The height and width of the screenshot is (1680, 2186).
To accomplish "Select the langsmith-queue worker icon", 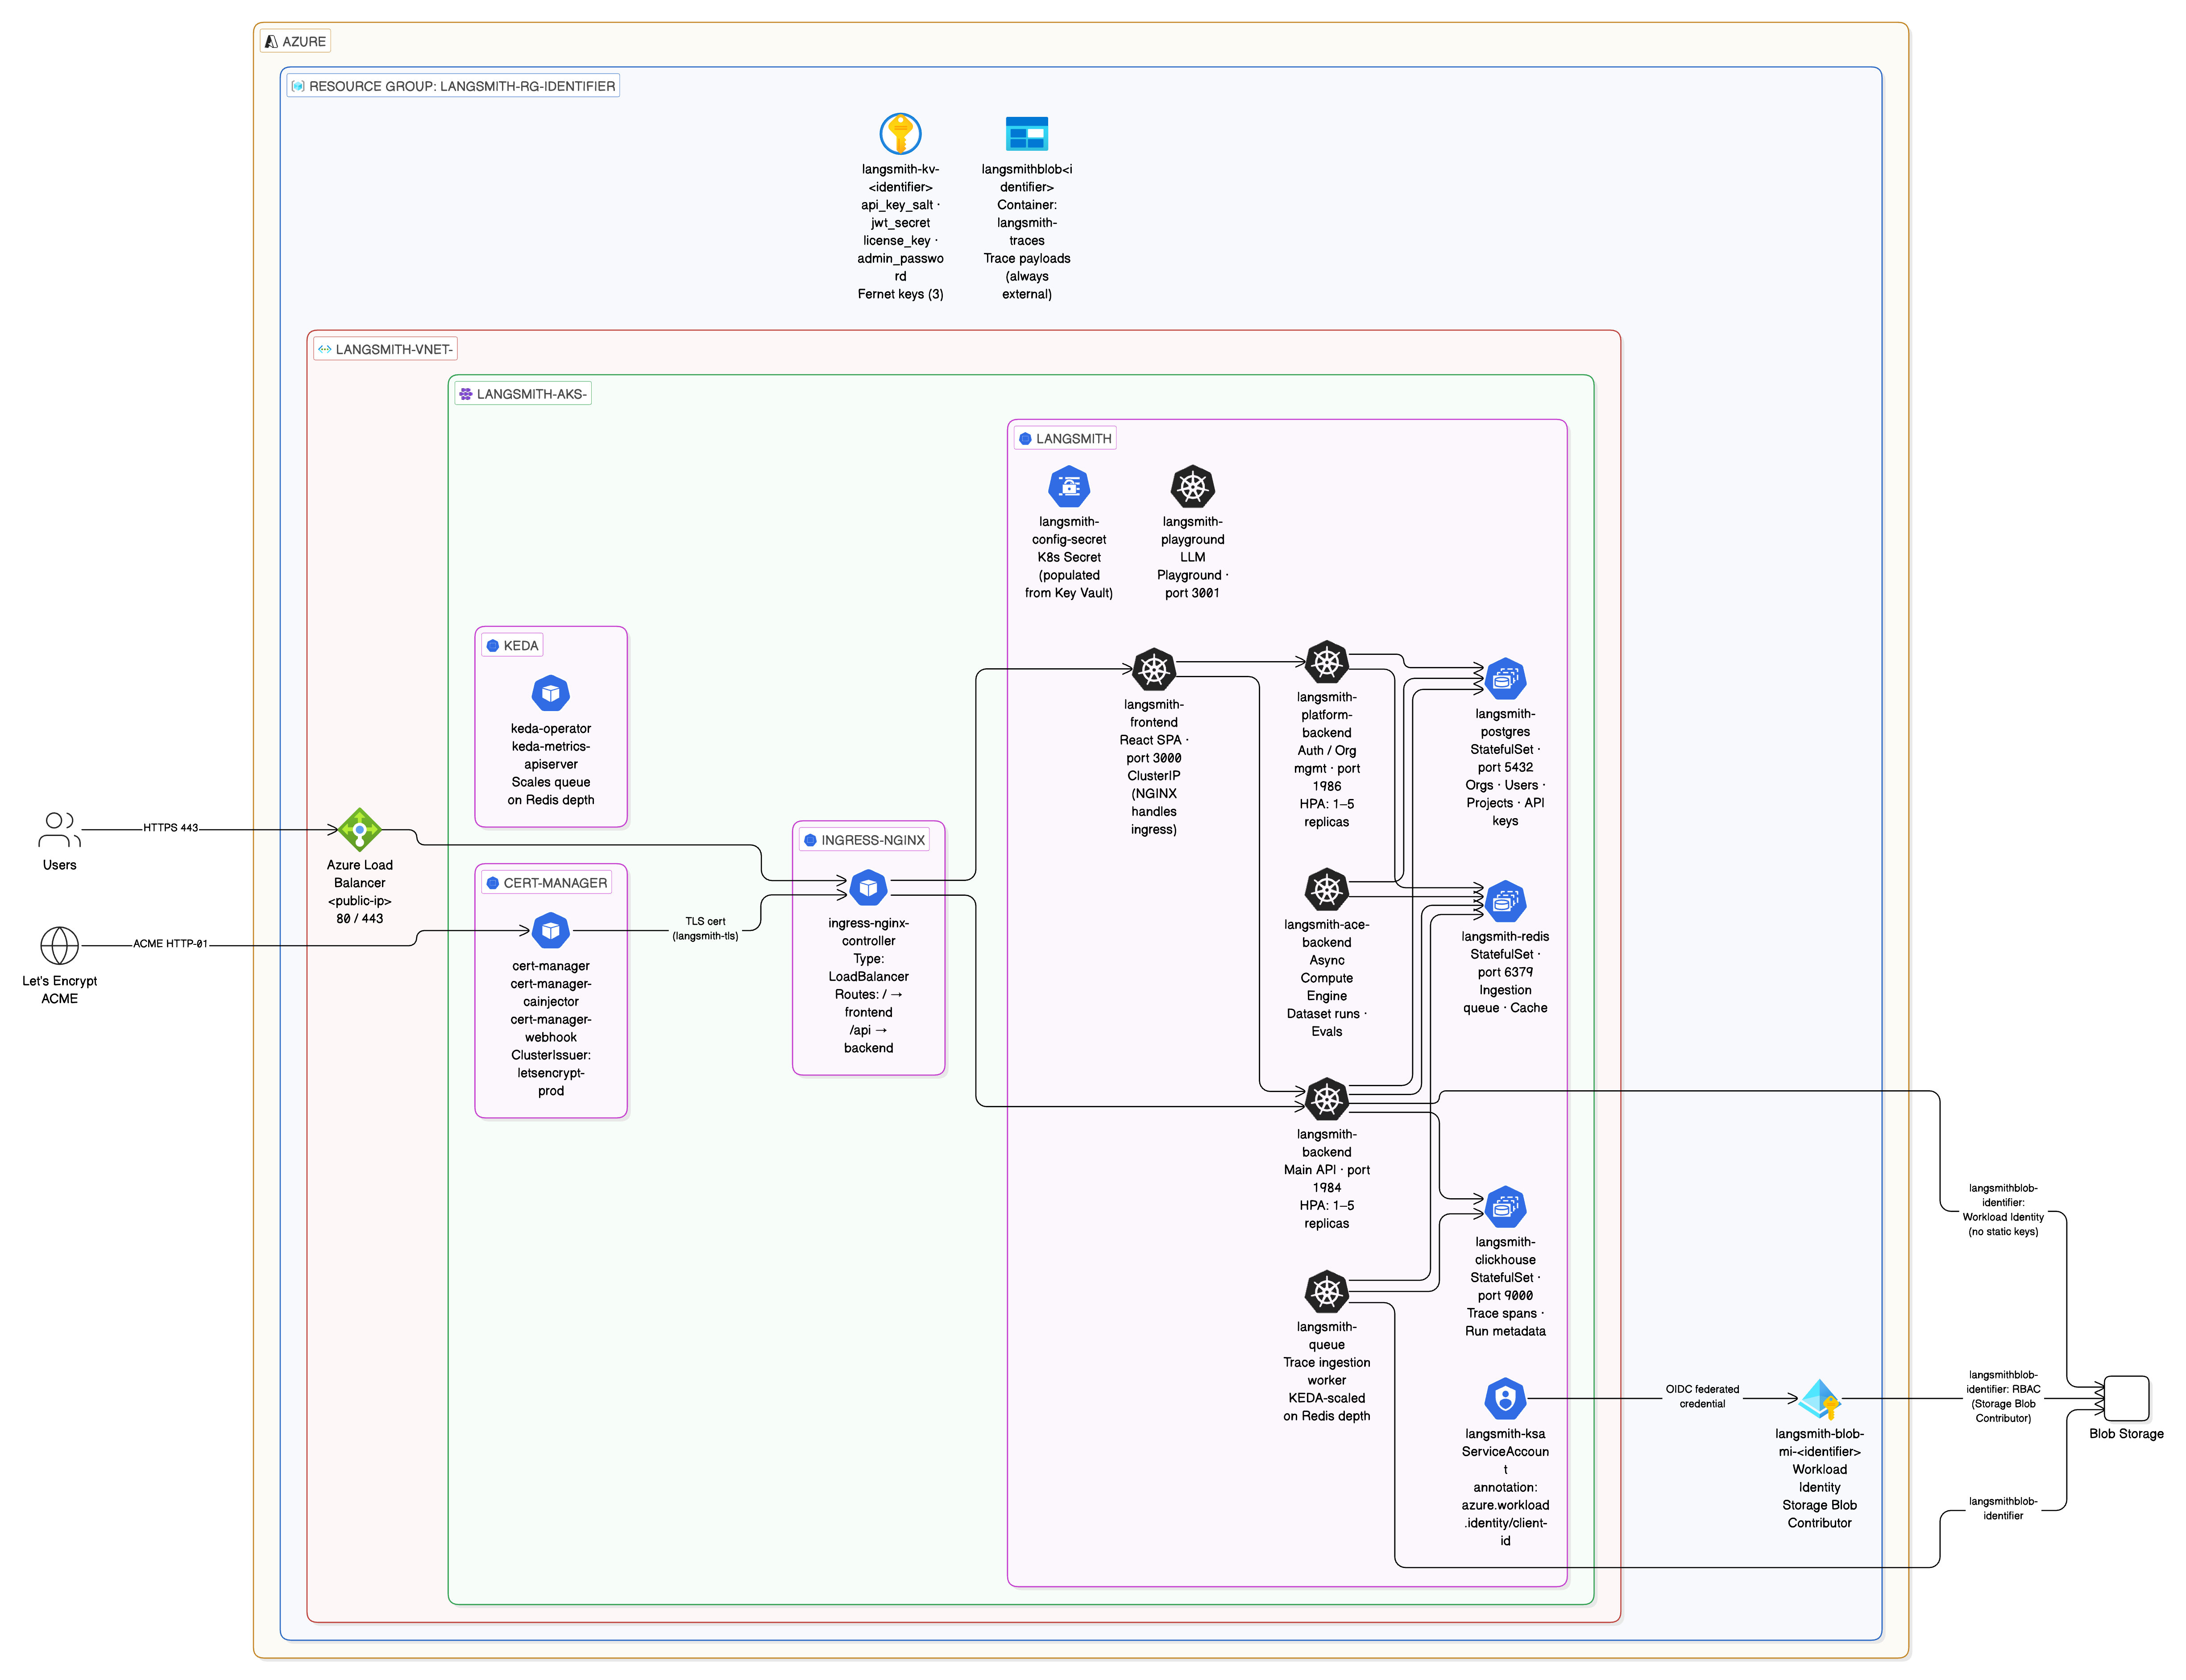I will (1326, 1291).
